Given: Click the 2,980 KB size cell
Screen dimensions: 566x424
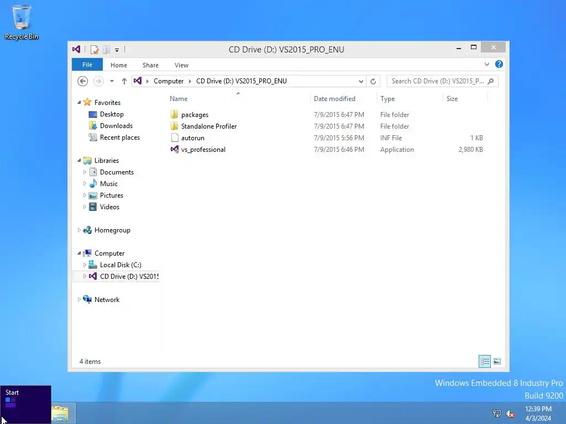Looking at the screenshot, I should [x=470, y=150].
